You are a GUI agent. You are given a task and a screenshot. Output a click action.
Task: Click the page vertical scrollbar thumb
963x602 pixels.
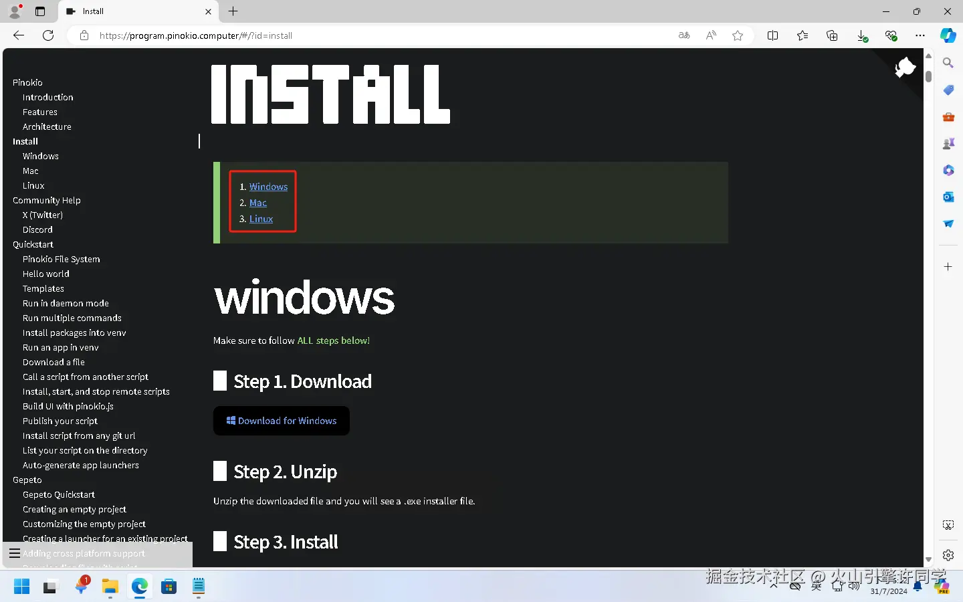point(928,76)
